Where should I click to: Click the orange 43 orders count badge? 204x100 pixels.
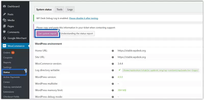[13, 53]
